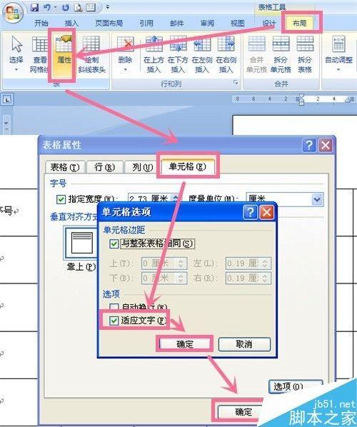Insert row below with 在下方插入
357x427 pixels.
178,54
